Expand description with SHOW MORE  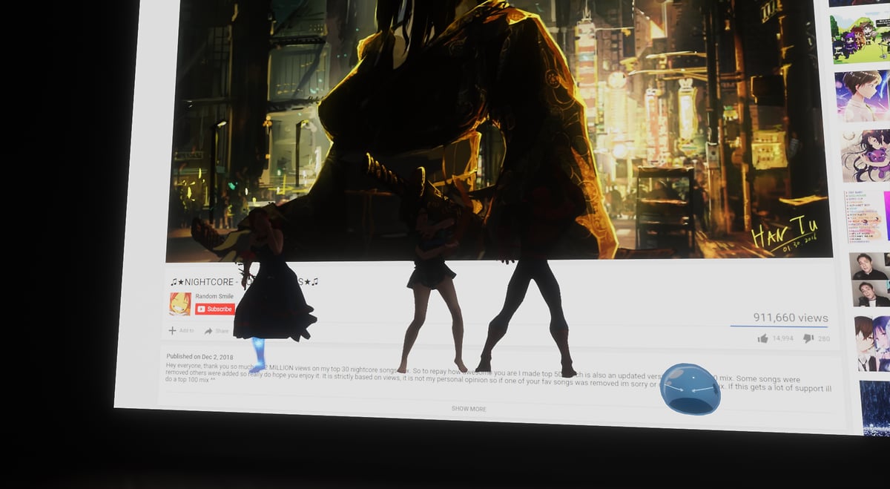point(469,409)
